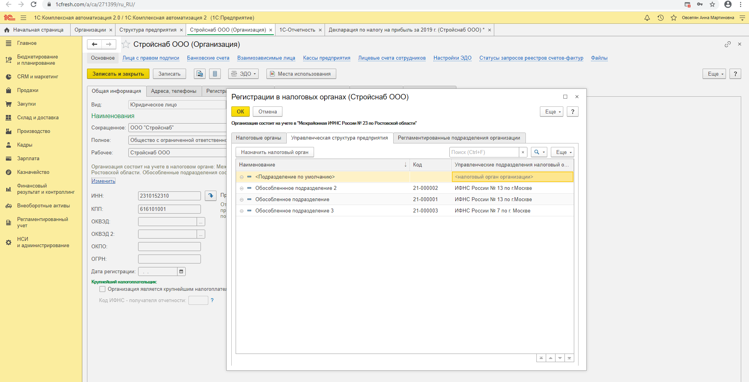Screen dimensions: 749x382
Task: Open favorites star in top bar
Action: (674, 18)
